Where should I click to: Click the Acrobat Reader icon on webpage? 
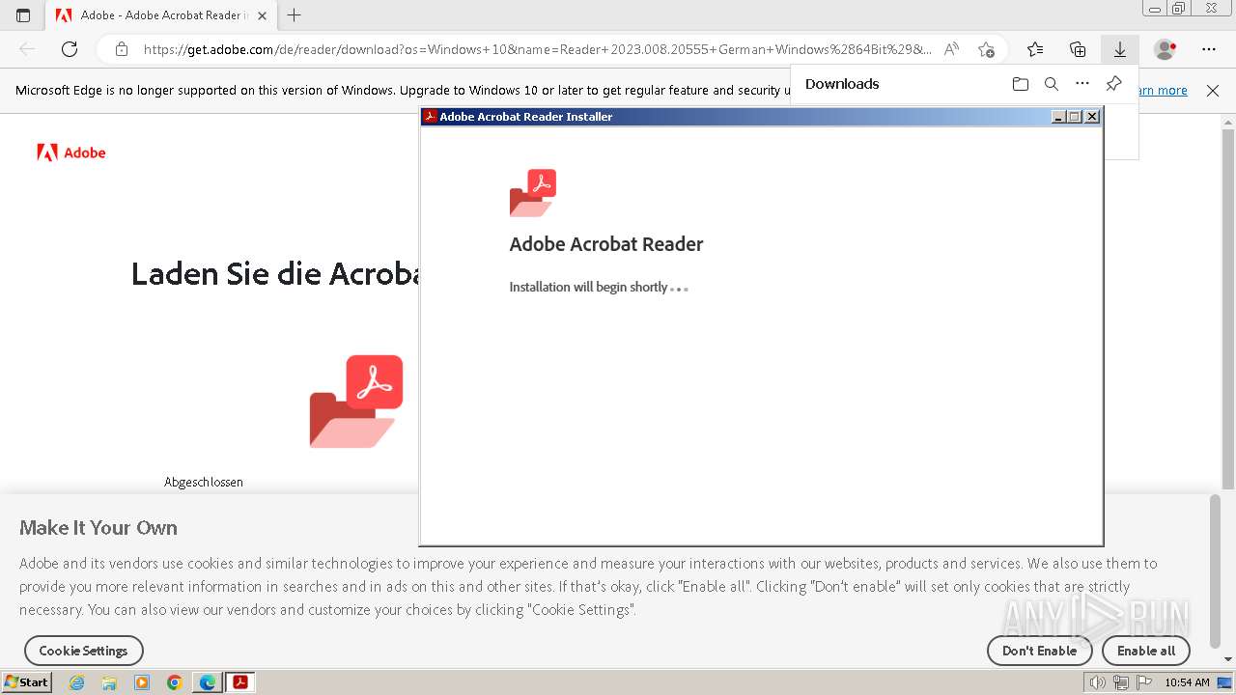(356, 402)
